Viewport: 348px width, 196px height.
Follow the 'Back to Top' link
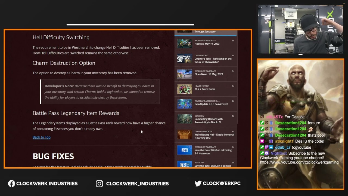coord(42,137)
